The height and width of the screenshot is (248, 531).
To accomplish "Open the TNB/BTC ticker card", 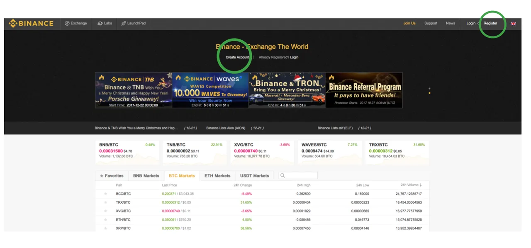I will (x=195, y=152).
